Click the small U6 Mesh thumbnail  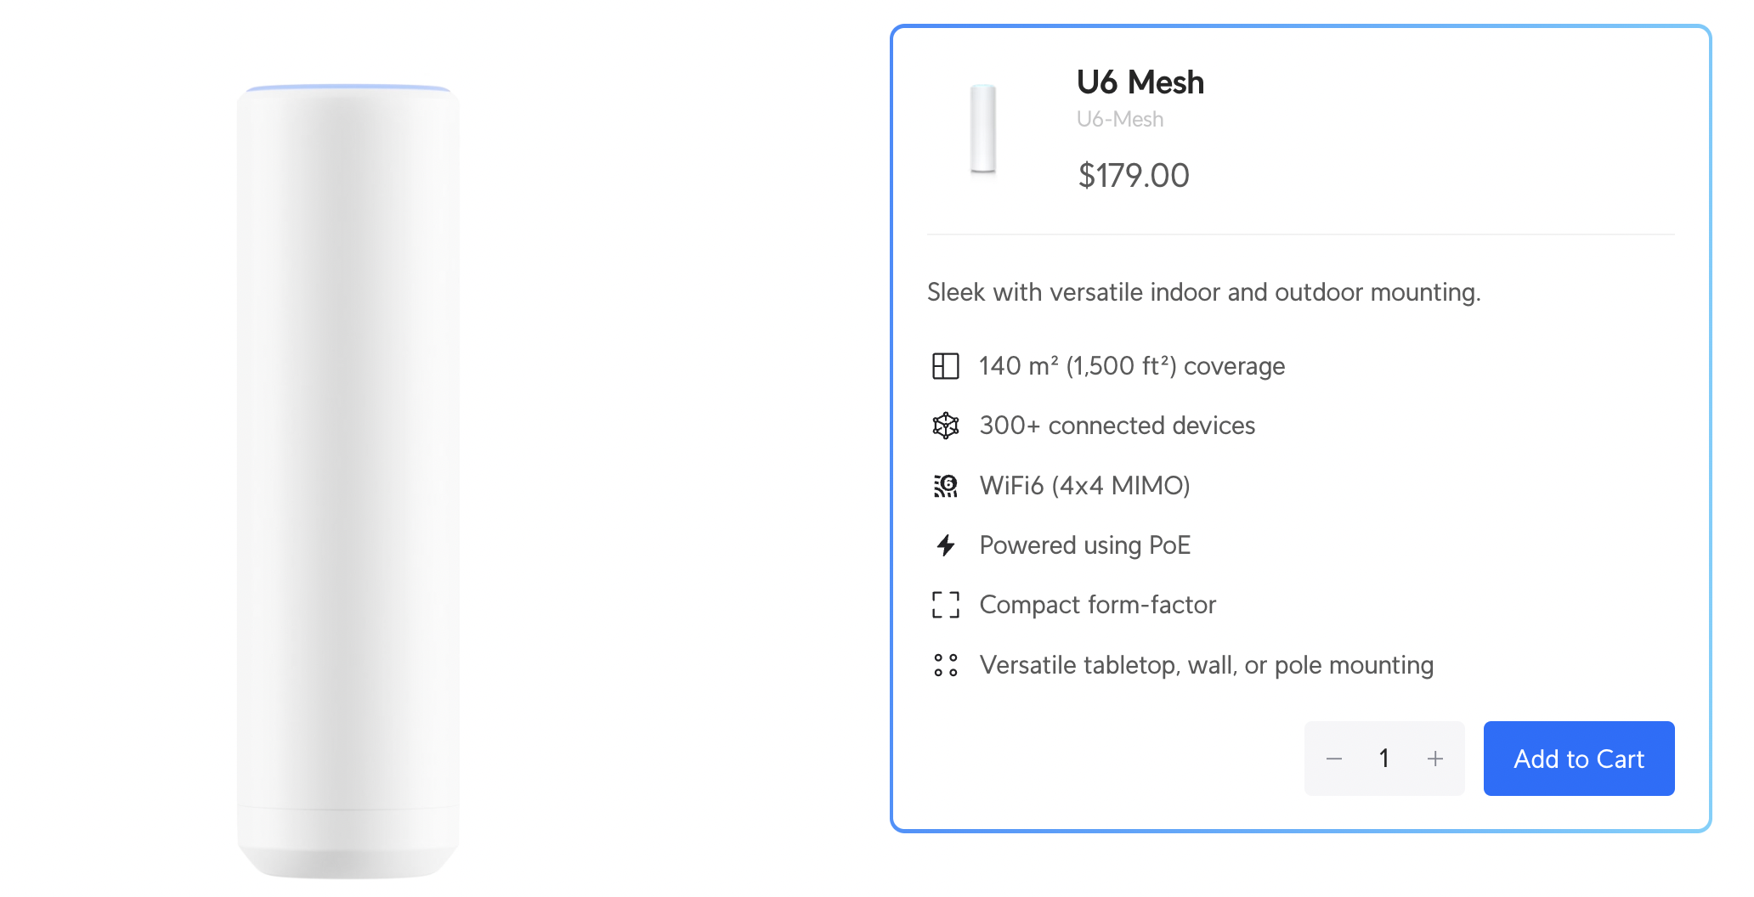click(983, 128)
